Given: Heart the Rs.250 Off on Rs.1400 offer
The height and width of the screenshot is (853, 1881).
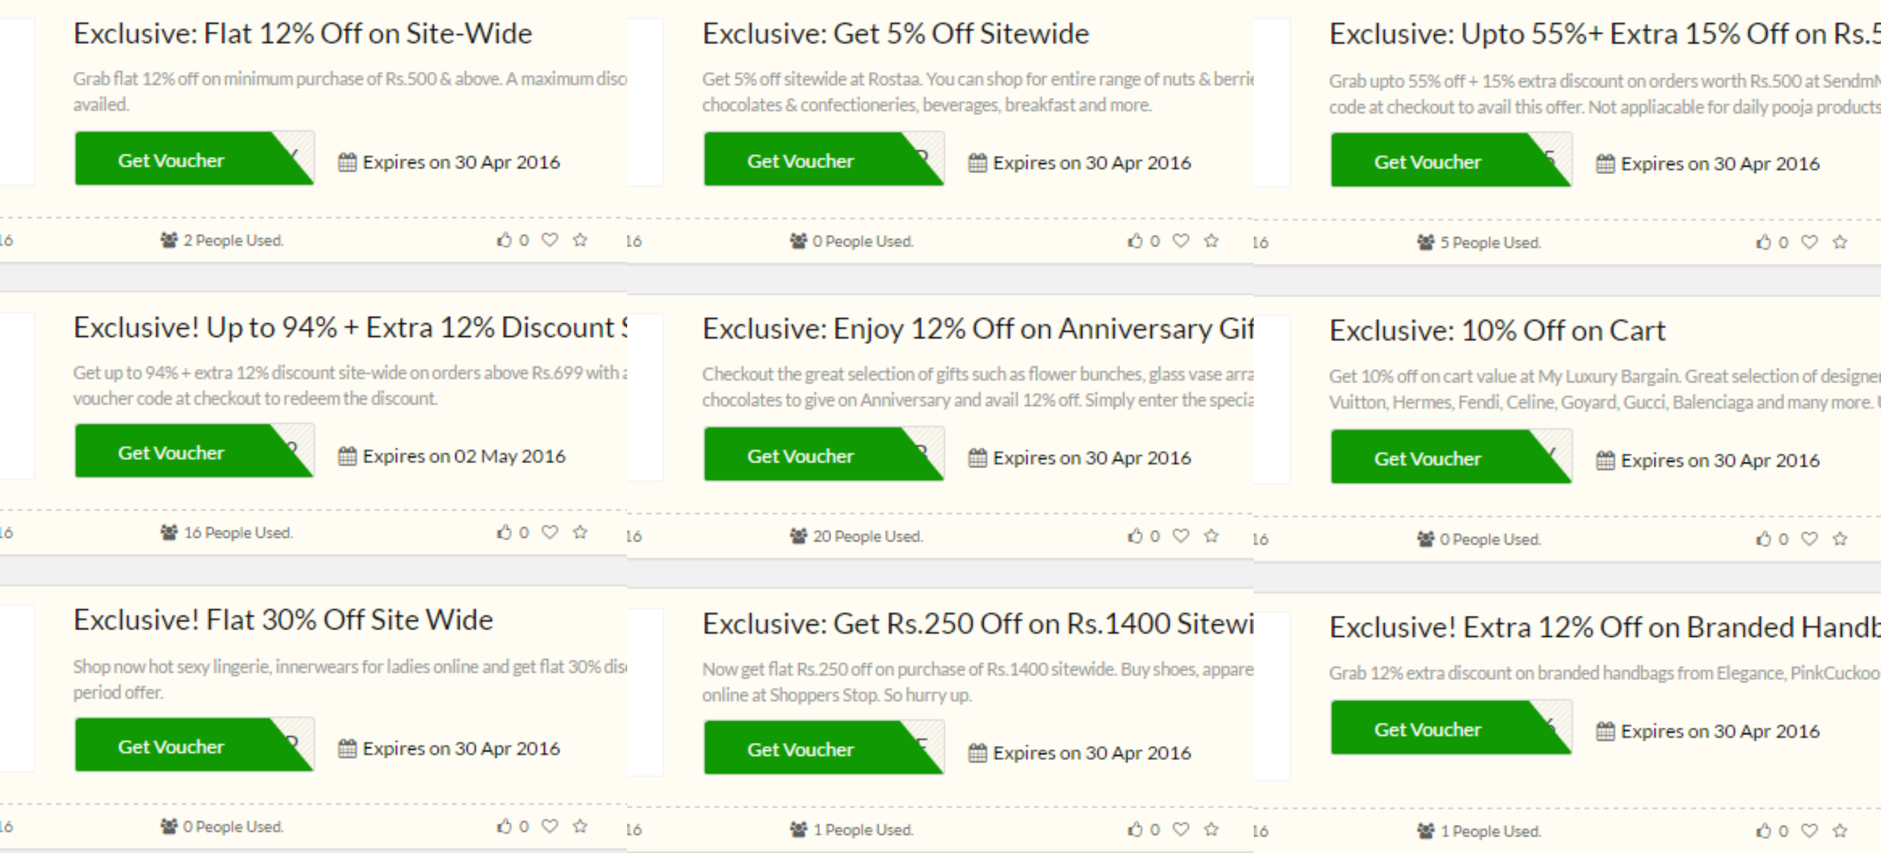Looking at the screenshot, I should coord(1181,829).
